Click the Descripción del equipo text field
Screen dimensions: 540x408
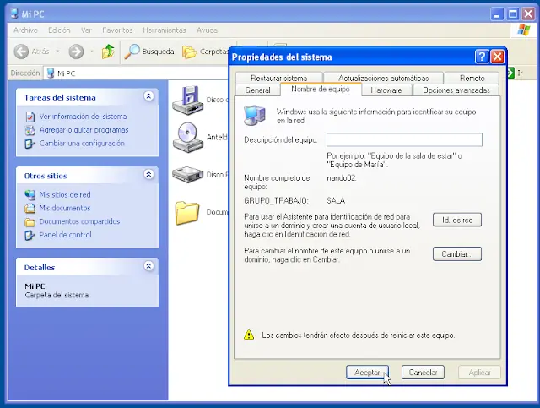(404, 140)
